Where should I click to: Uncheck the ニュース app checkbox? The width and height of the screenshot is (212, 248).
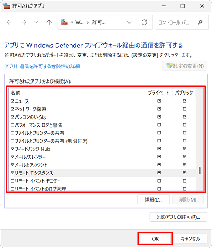point(13,101)
